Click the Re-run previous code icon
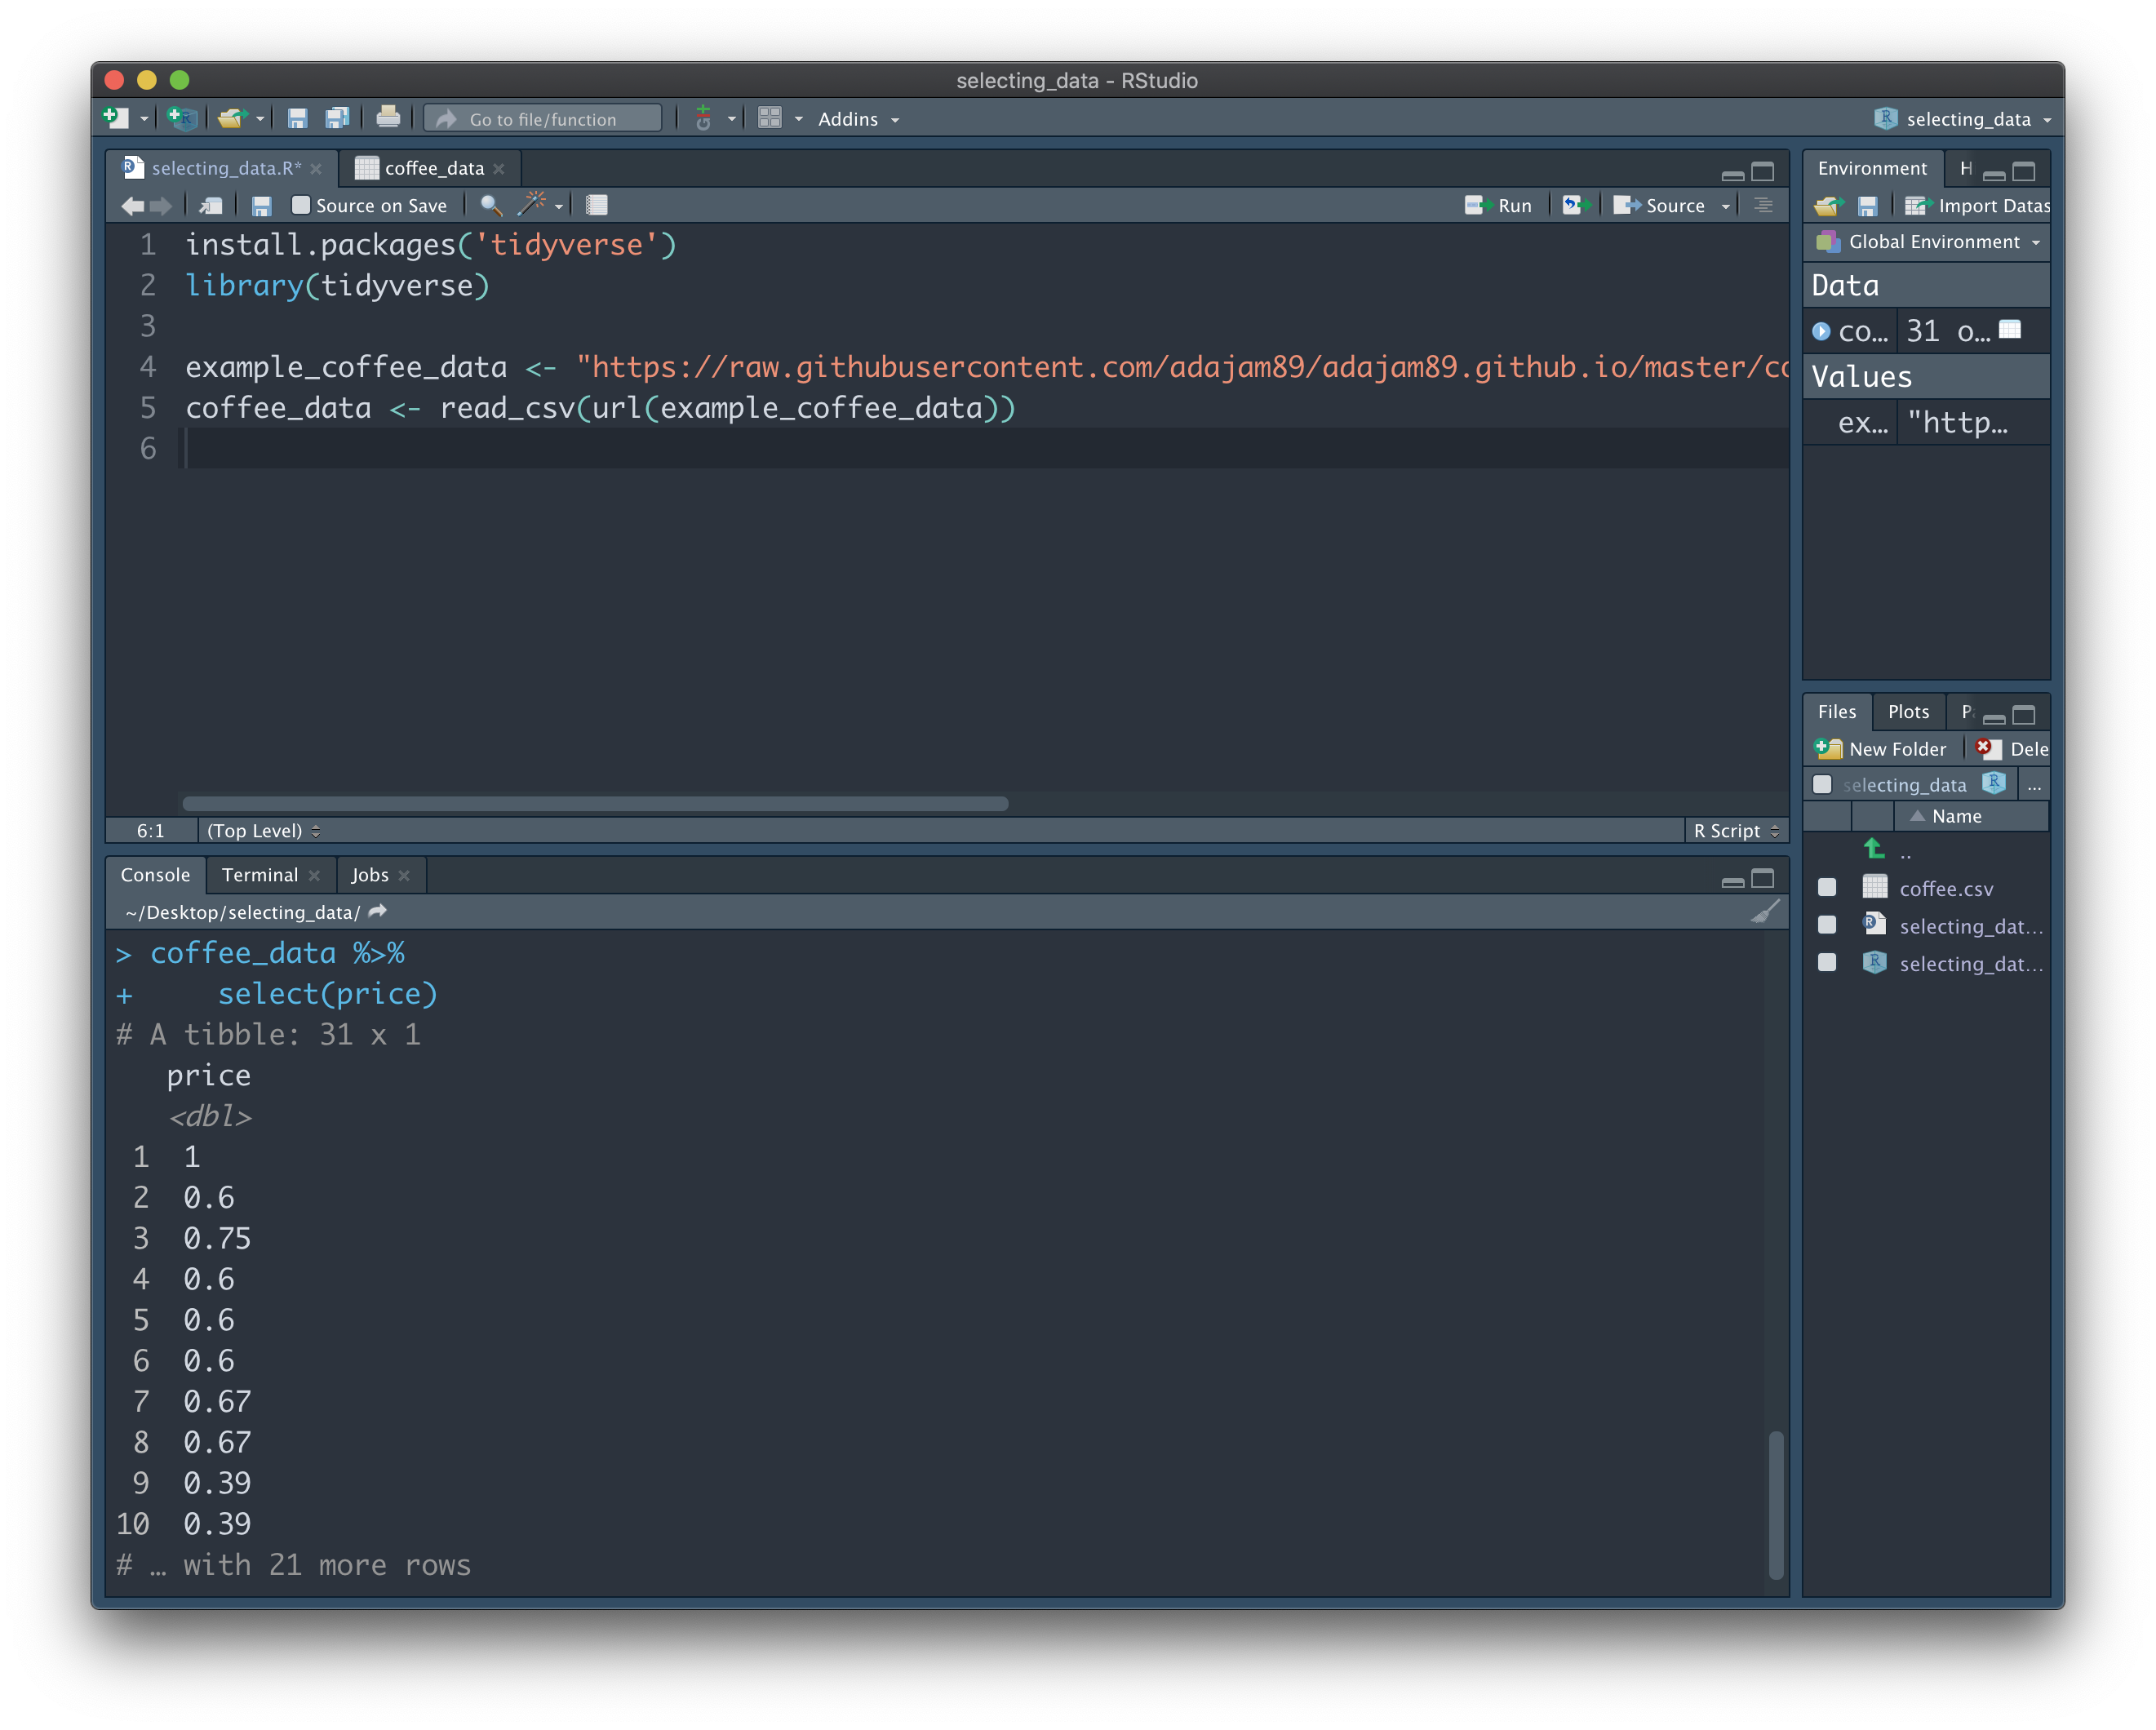This screenshot has height=1730, width=2156. click(x=1575, y=205)
